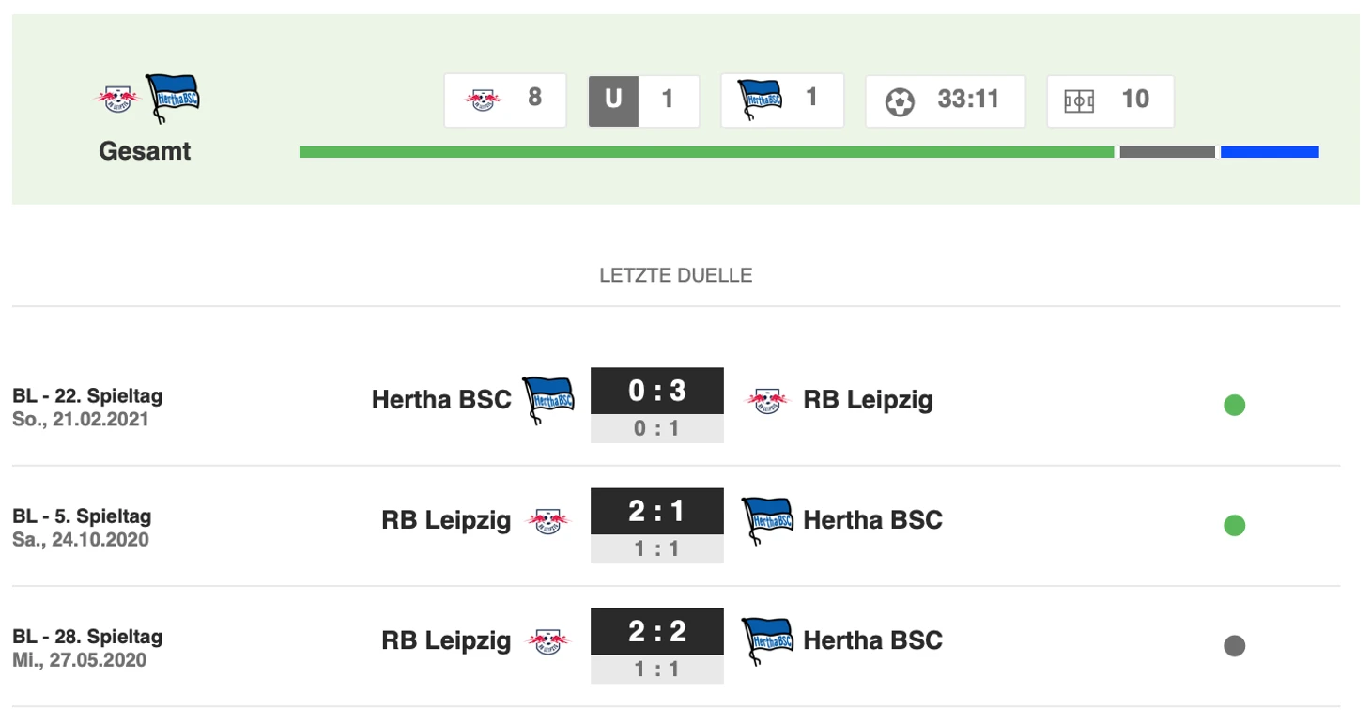The width and height of the screenshot is (1371, 724).
Task: Open the 2 : 2 match score
Action: [x=656, y=632]
